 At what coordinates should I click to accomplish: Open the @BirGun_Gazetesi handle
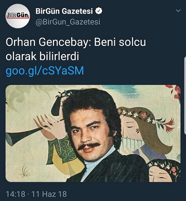(68, 22)
